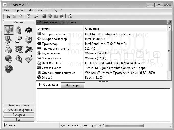
Task: Select the Drives disc icon
Action: pos(29,40)
